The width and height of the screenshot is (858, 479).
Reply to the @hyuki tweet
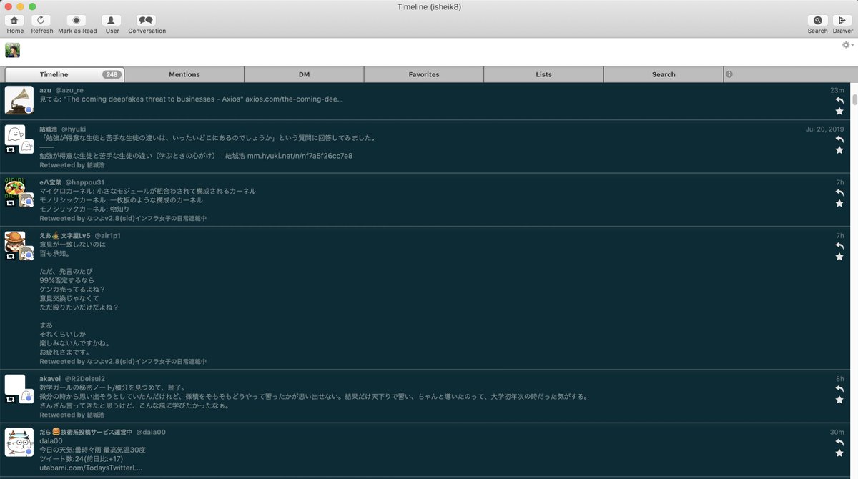839,139
